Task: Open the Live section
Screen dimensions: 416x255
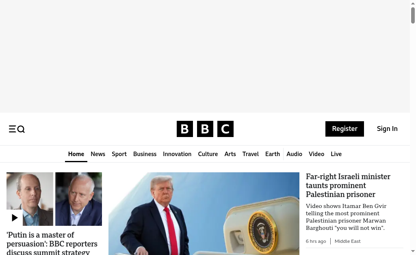Action: (336, 154)
